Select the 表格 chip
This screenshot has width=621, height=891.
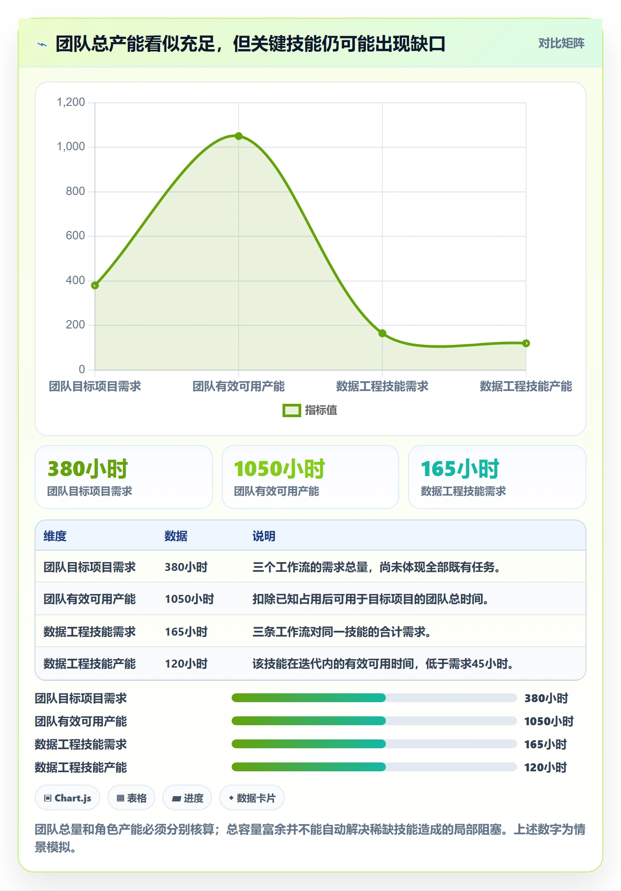131,798
